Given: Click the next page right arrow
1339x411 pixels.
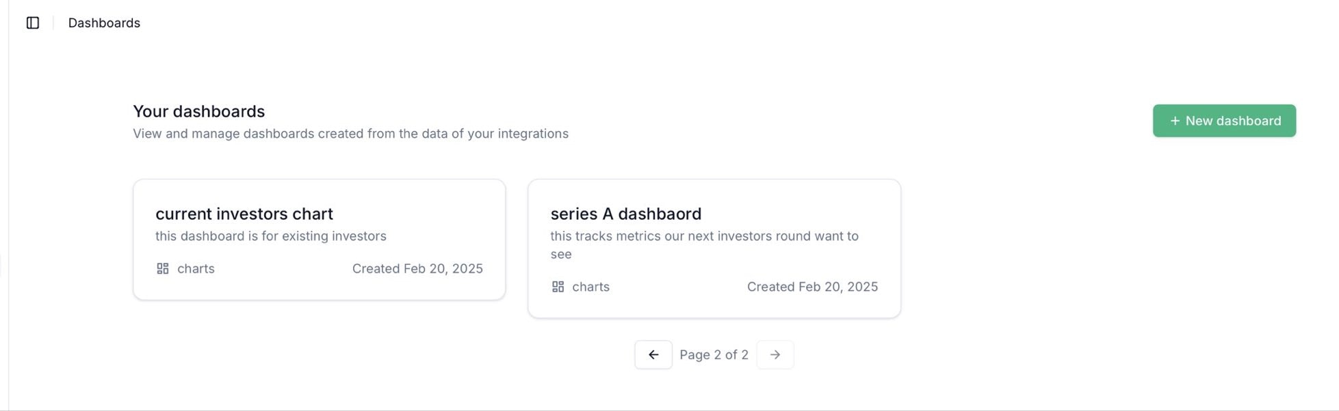Looking at the screenshot, I should (775, 354).
